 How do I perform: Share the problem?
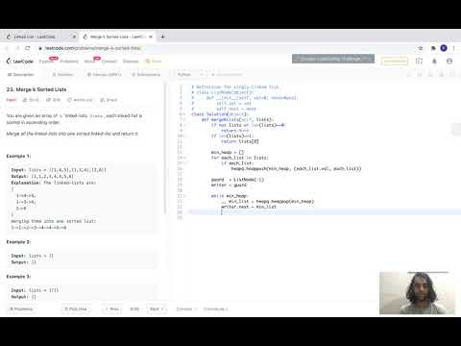(109, 100)
